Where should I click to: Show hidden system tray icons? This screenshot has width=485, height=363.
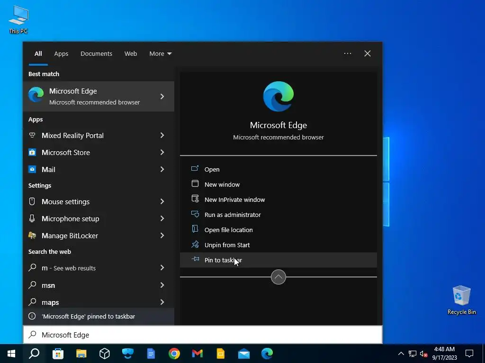click(x=401, y=354)
